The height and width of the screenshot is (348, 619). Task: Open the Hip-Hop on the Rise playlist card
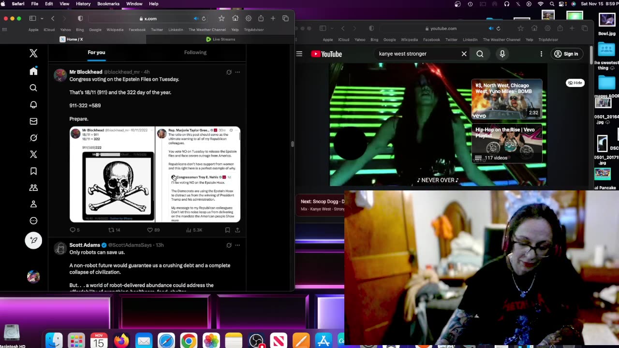tap(507, 144)
